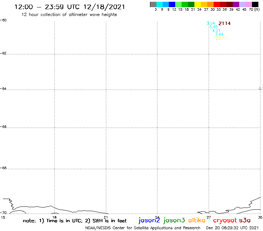The height and width of the screenshot is (231, 263).
Task: Click the bright red legend swatch
Action: (217, 4)
